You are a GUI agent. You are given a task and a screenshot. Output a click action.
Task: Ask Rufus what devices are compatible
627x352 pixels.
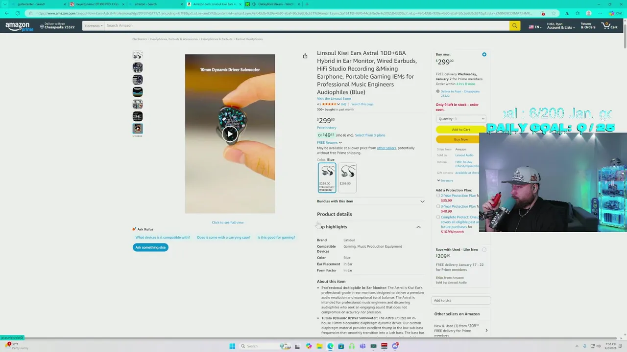(163, 238)
